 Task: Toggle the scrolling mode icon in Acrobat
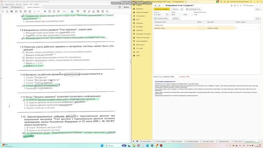[78, 12]
